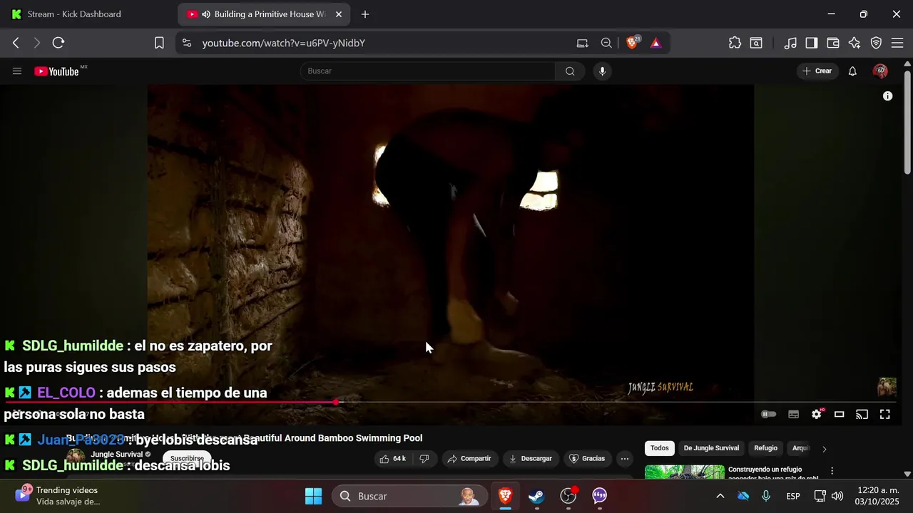Open the Windows Start menu

click(313, 496)
